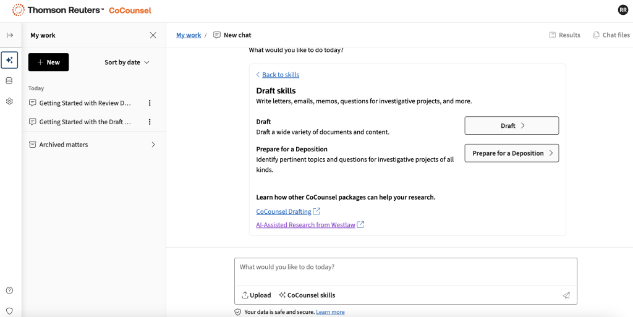This screenshot has height=317, width=633.
Task: Open the database icon in left rail
Action: click(x=9, y=80)
